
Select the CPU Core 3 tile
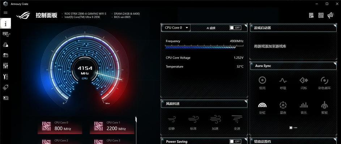point(112,141)
